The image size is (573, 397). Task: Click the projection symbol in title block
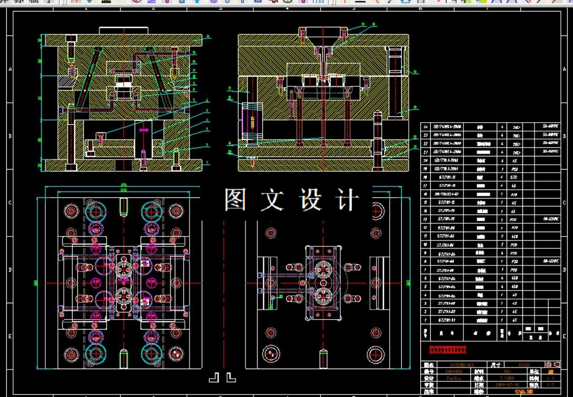(553, 364)
